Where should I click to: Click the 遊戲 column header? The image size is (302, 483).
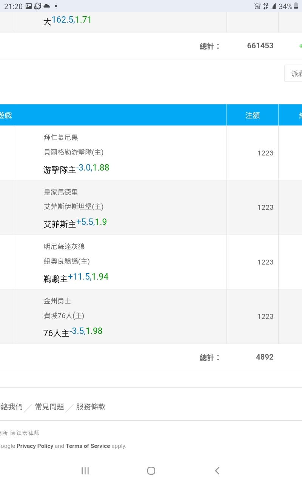pos(6,115)
